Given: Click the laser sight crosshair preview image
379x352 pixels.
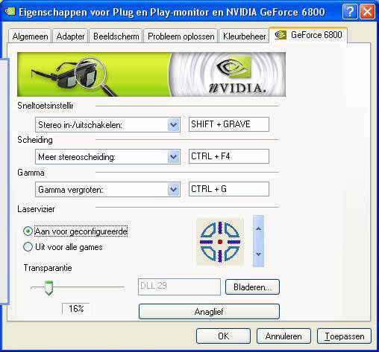Looking at the screenshot, I should [220, 242].
